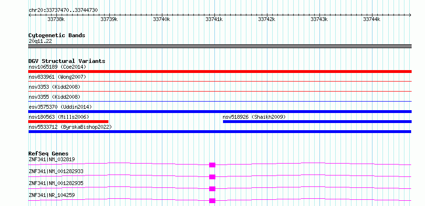Click the magenta exon box of ZNF341|NM_001282935

pyautogui.click(x=212, y=189)
